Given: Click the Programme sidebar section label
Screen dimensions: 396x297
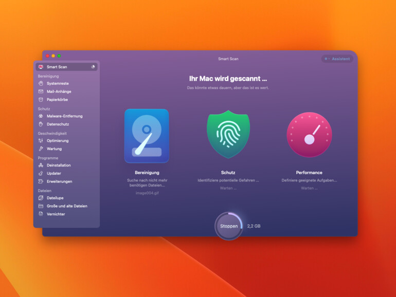Looking at the screenshot, I should click(x=48, y=158).
